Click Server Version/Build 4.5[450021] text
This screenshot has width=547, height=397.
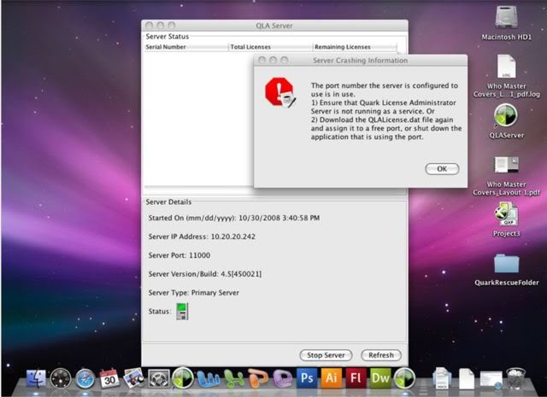tap(205, 274)
